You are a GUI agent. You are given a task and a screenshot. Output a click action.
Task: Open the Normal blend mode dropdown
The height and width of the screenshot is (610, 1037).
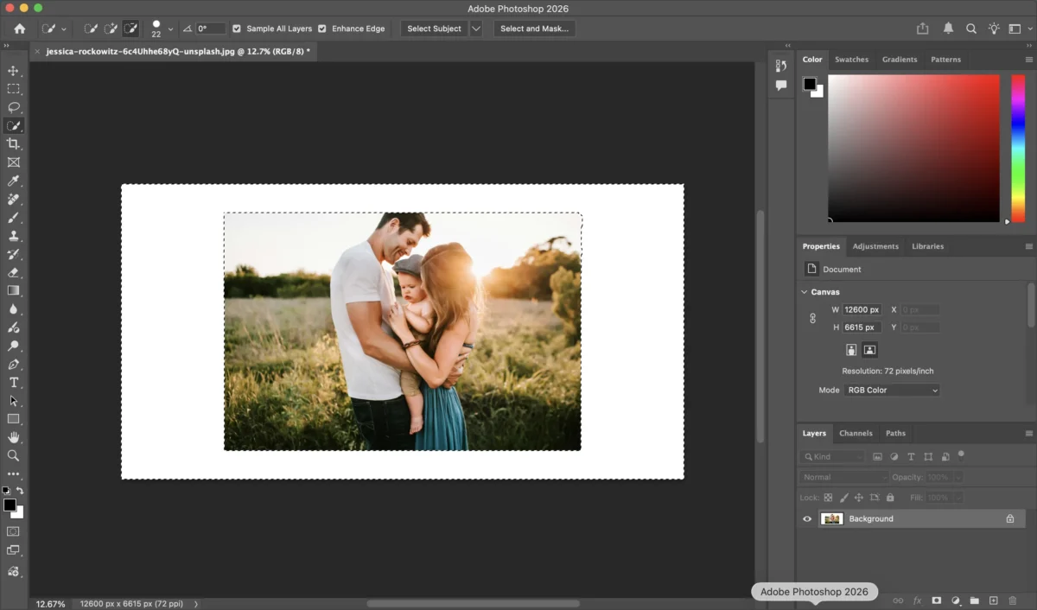(x=844, y=477)
